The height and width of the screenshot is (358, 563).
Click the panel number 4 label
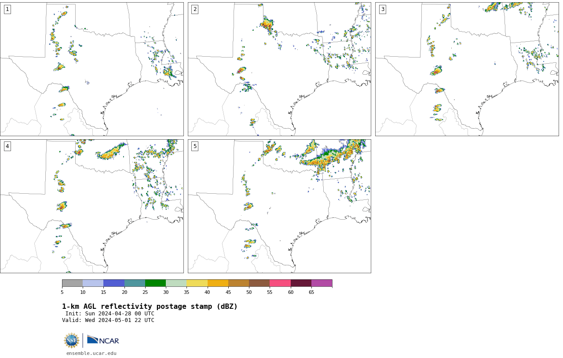7,146
